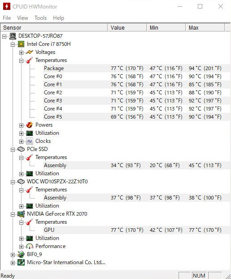Open the File menu
Screen dimensions: 231x279
coord(7,18)
